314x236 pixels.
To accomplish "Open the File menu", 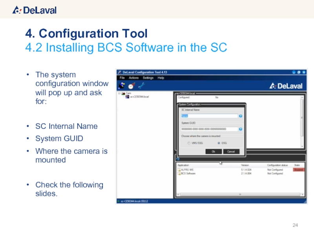I will [x=122, y=77].
